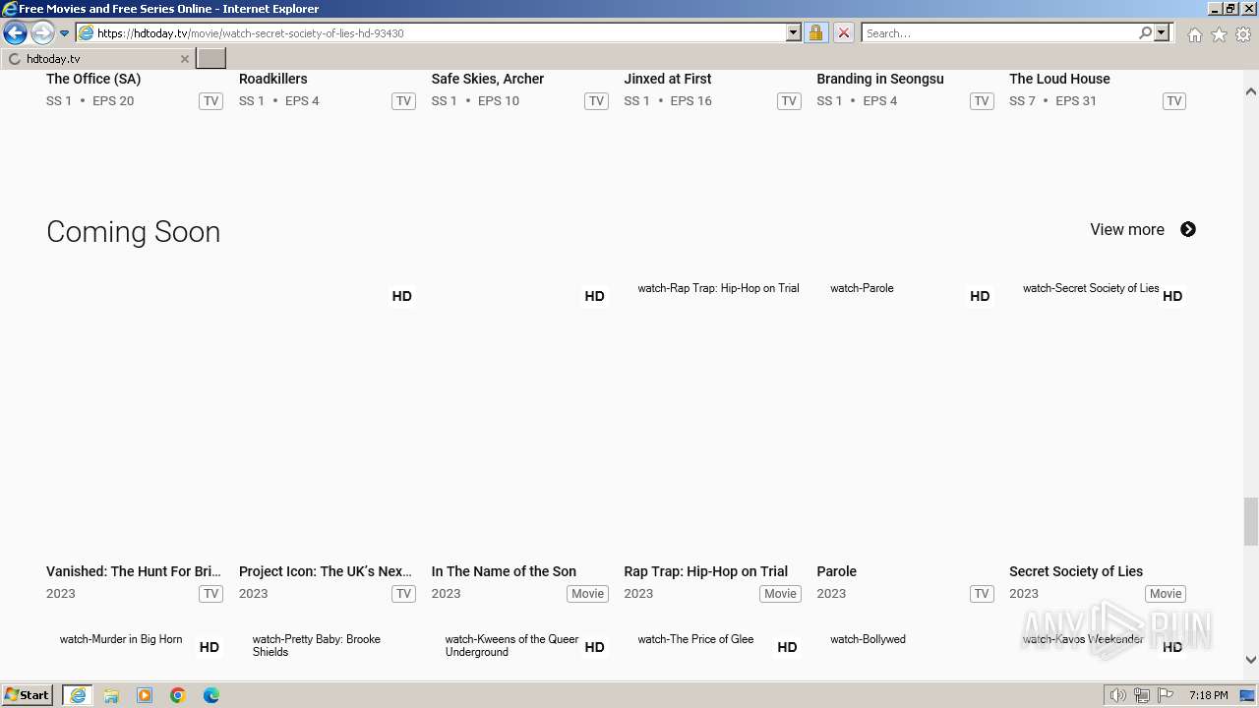This screenshot has width=1259, height=708.
Task: Launch Google Chrome from taskbar
Action: [x=178, y=695]
